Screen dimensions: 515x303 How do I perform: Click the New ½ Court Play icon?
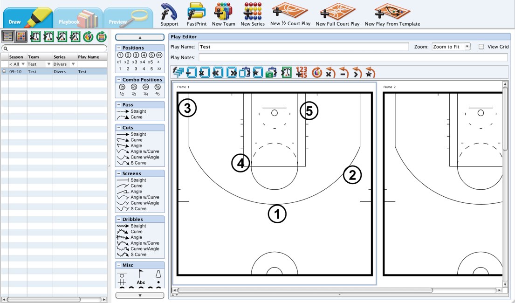[290, 13]
